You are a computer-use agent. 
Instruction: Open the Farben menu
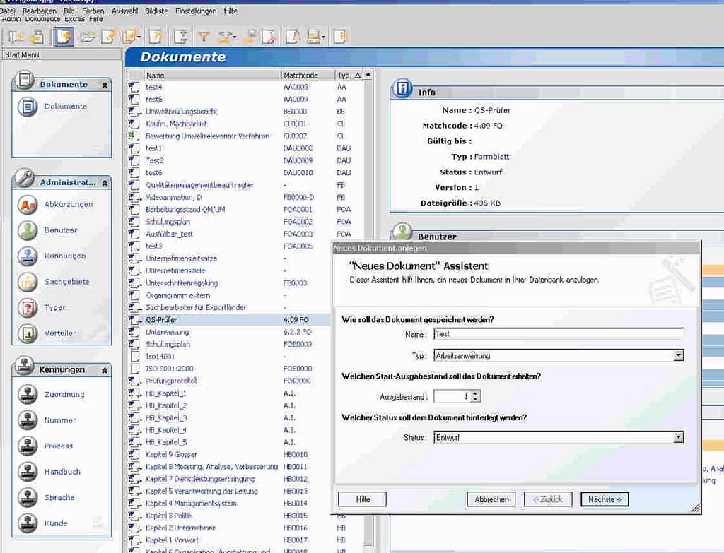pos(93,11)
